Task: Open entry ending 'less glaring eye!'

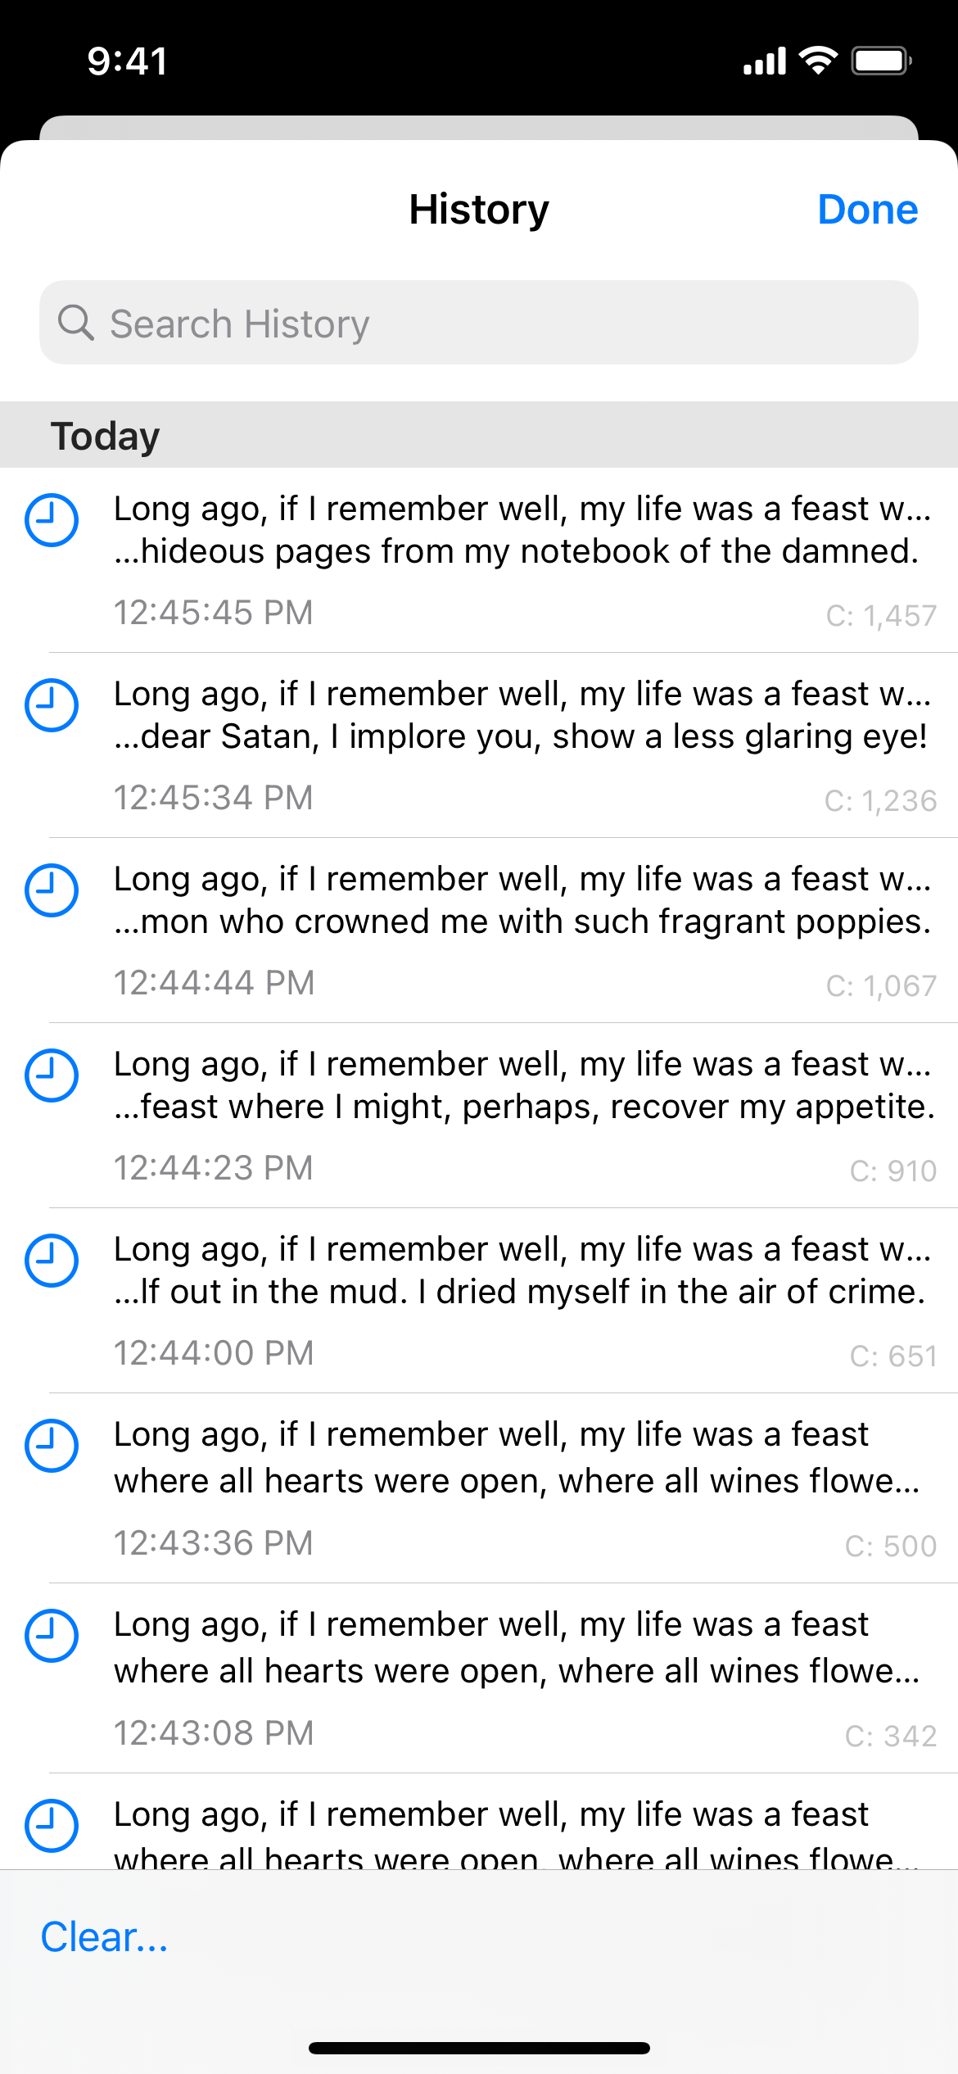Action: coord(479,745)
